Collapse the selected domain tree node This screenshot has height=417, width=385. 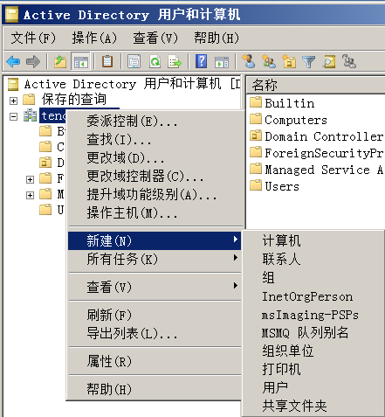[13, 117]
